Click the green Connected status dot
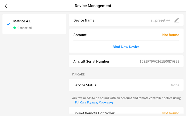The image size is (186, 116). [x=14, y=28]
